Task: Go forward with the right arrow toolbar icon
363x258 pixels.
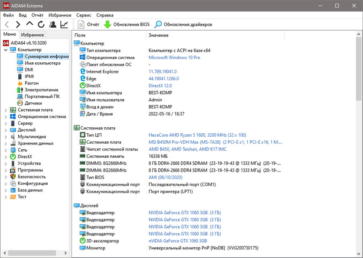Action: [18, 24]
